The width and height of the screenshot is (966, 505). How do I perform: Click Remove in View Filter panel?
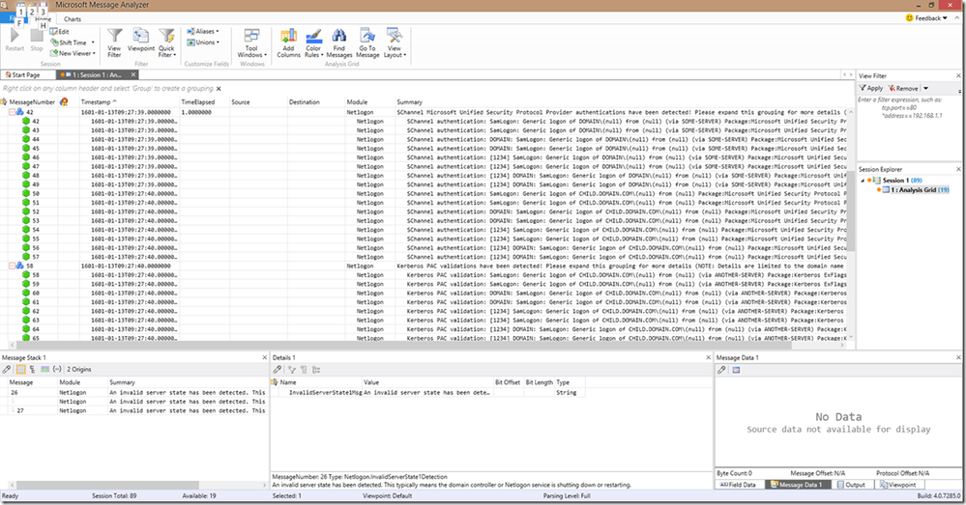903,89
